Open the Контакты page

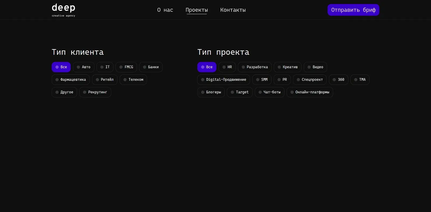[233, 10]
